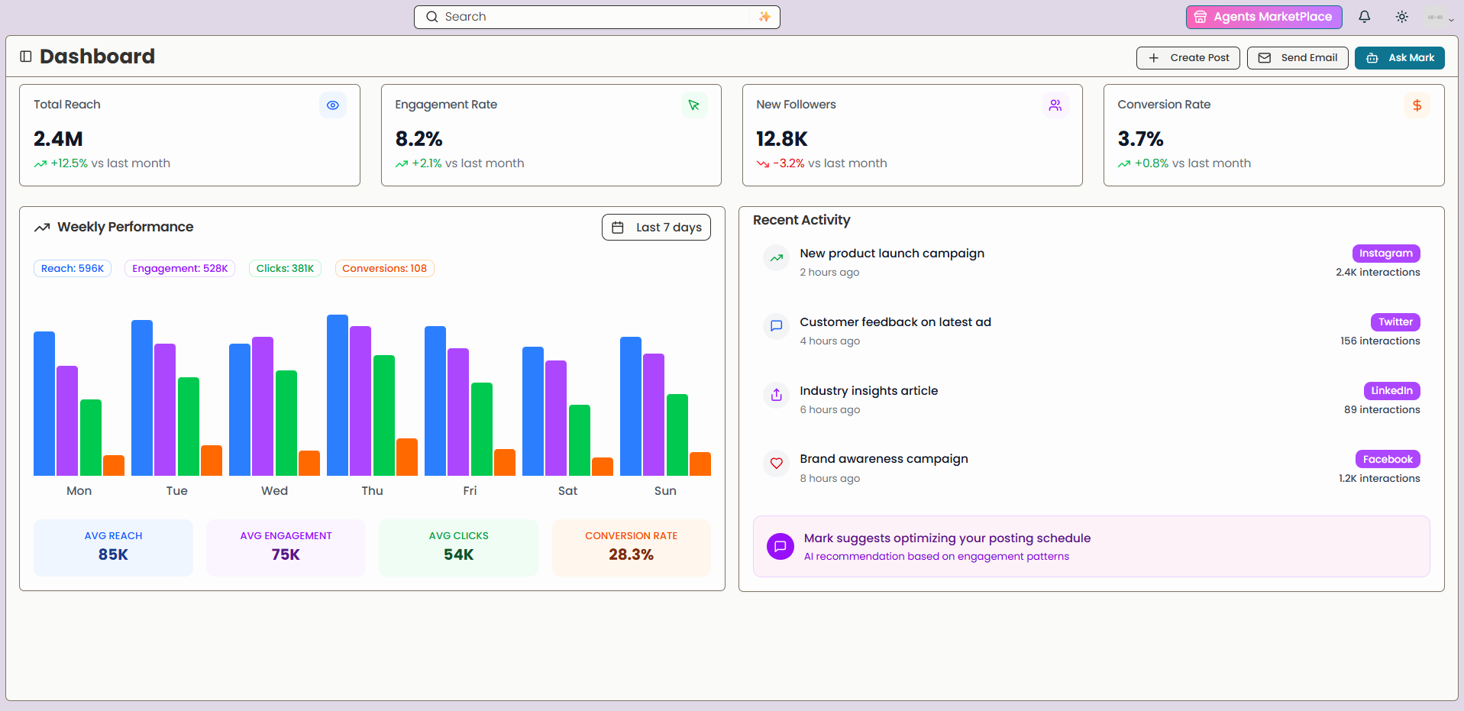This screenshot has width=1464, height=711.
Task: Click the dollar icon on Conversion Rate card
Action: coord(1417,105)
